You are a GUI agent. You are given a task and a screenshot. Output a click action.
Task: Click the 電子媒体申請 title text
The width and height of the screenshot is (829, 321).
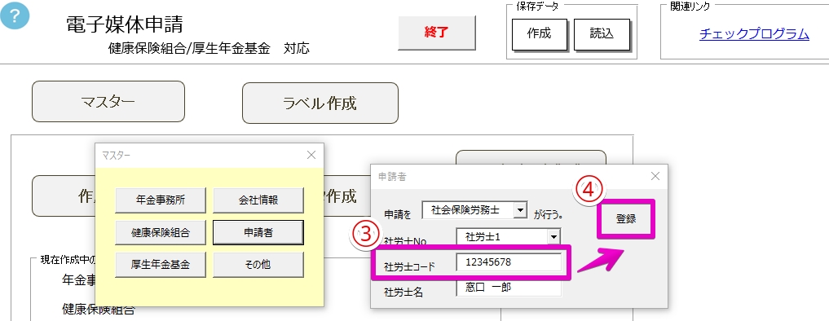(125, 24)
